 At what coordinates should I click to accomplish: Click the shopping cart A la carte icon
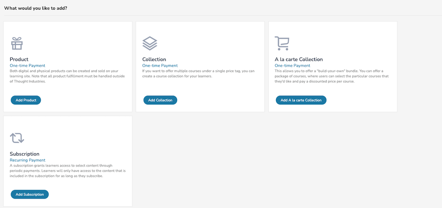[282, 44]
